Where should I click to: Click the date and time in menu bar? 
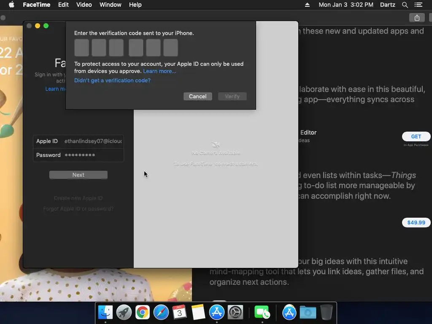346,5
